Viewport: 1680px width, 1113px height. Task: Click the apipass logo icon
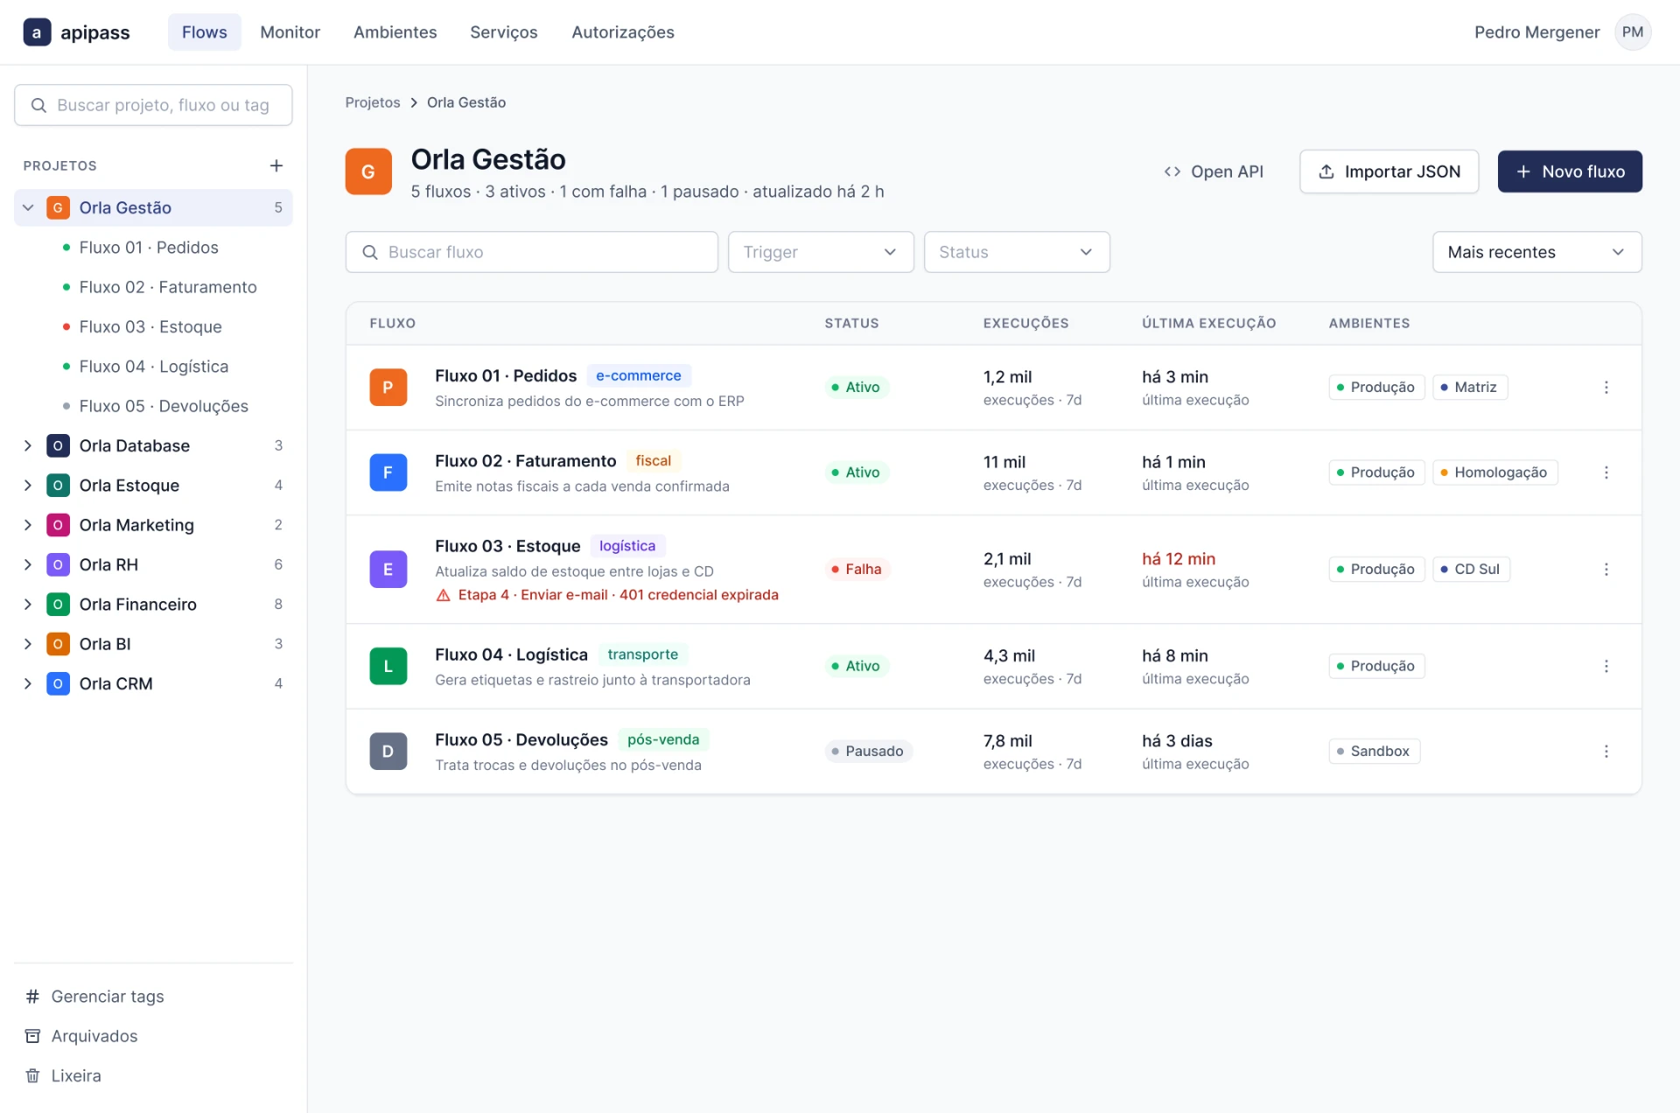(x=37, y=32)
